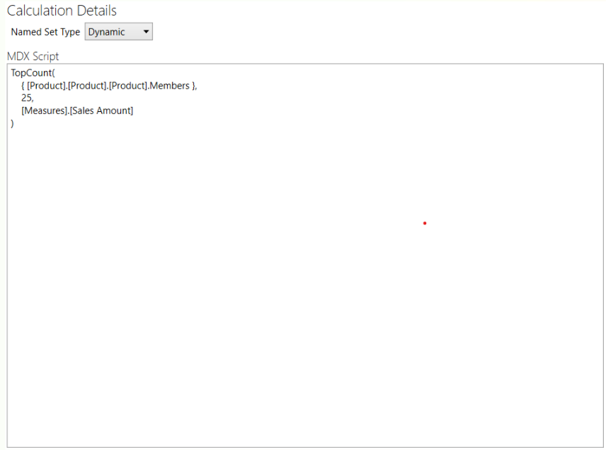Image resolution: width=606 pixels, height=450 pixels.
Task: Click below the script inside the editor
Action: [283, 283]
